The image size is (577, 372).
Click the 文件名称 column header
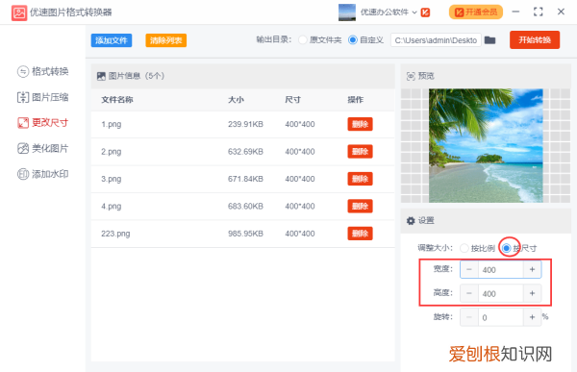click(x=117, y=100)
